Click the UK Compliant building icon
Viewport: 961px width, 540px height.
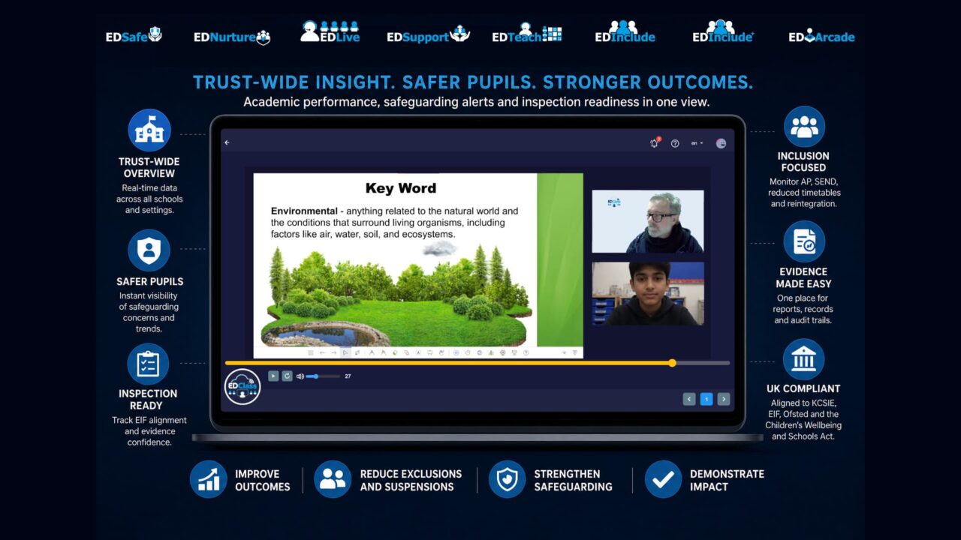tap(803, 359)
